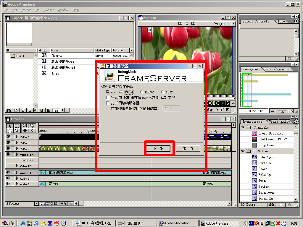Select the Razor tool in Timeline
303x227 pixels.
[x=32, y=126]
